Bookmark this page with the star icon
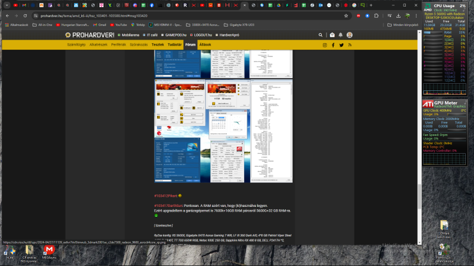Image resolution: width=474 pixels, height=266 pixels. 346,16
